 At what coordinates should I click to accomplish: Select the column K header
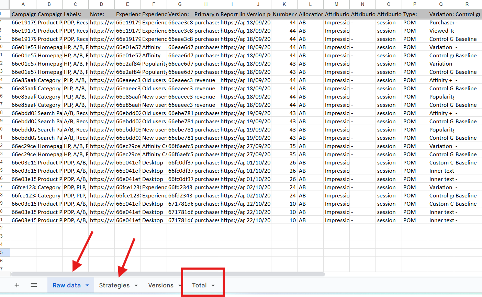click(x=284, y=4)
